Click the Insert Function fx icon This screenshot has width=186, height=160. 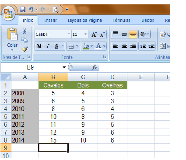95,67
